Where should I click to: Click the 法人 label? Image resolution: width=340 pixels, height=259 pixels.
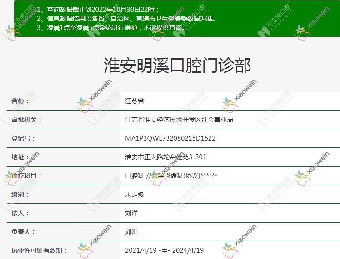click(20, 213)
